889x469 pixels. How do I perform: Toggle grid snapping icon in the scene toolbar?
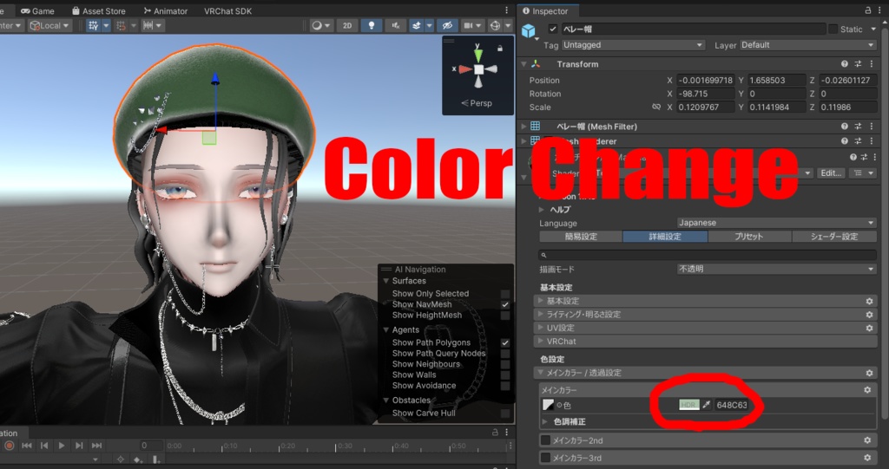coord(94,25)
